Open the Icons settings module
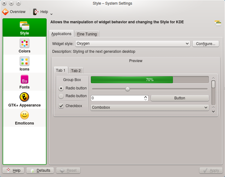 25,64
